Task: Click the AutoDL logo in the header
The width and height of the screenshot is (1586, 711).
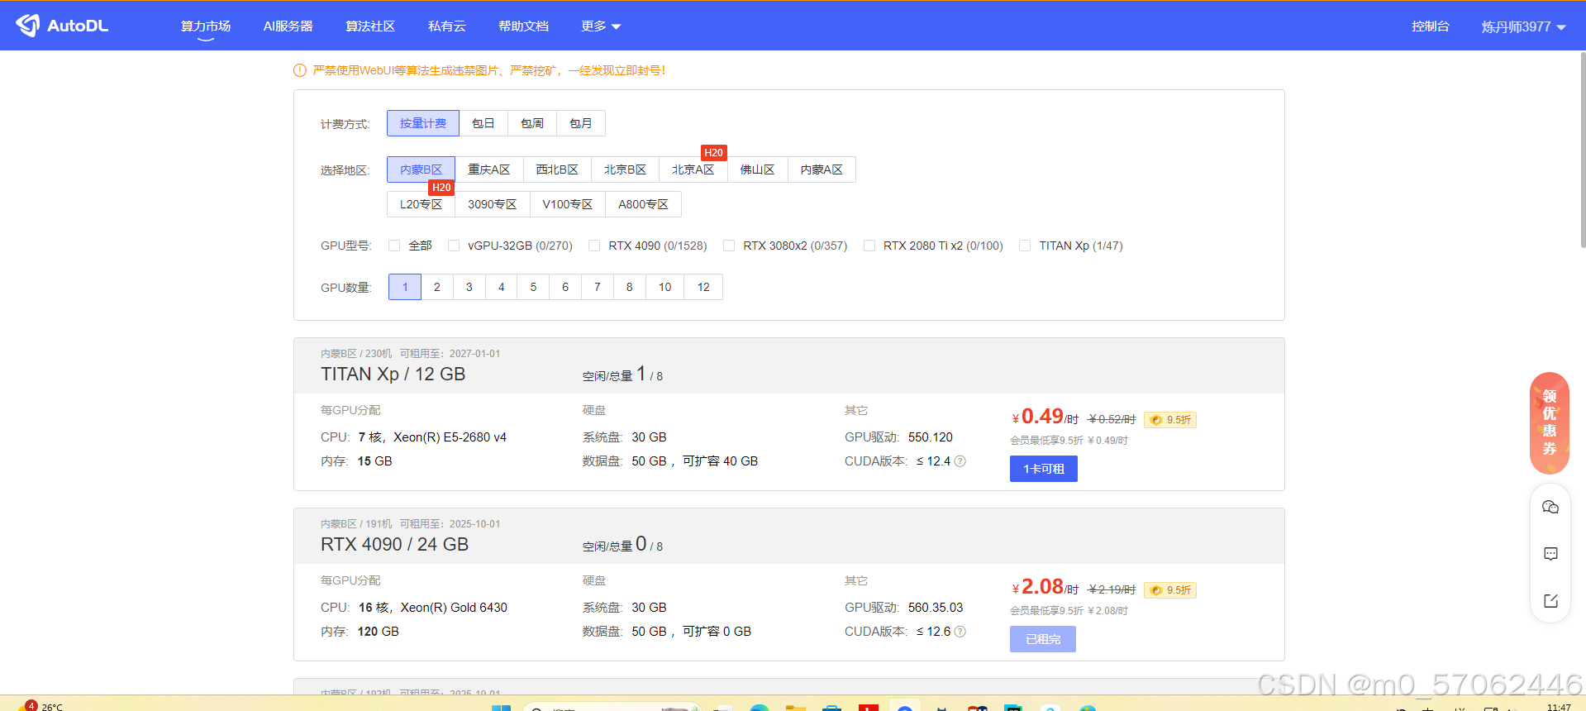Action: tap(63, 26)
